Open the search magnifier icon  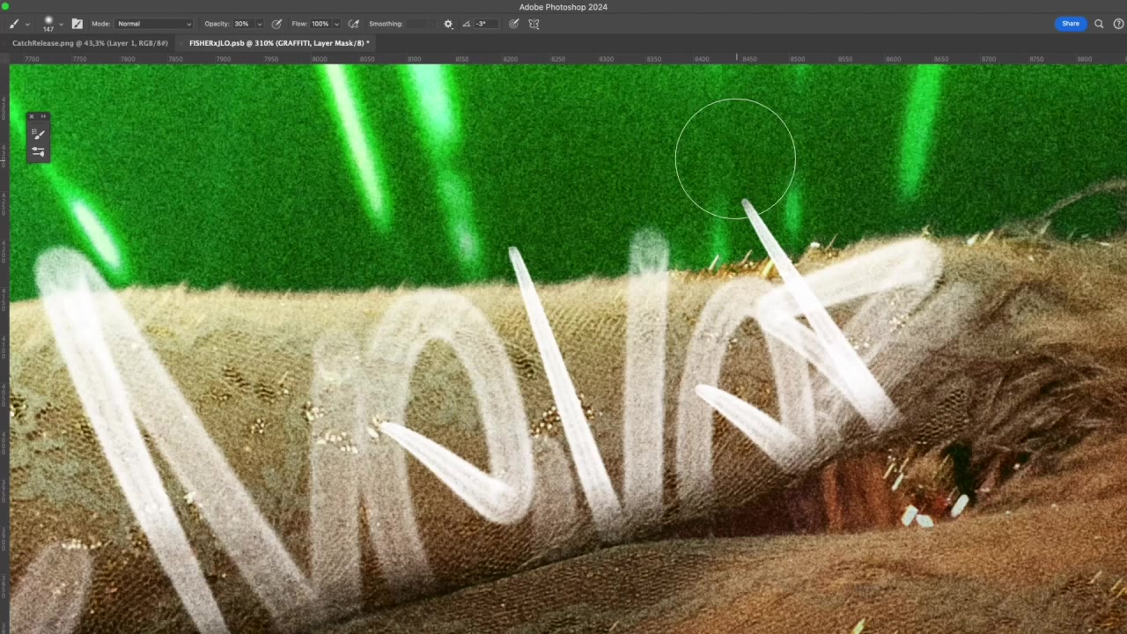coord(1099,24)
